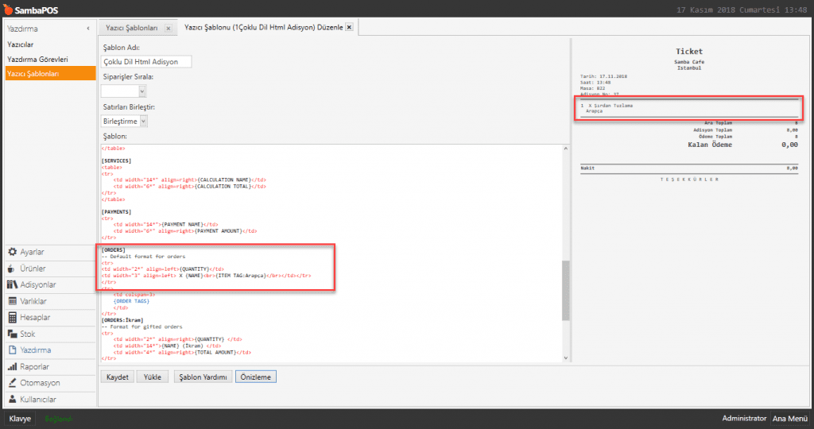Viewport: 814px width, 429px height.
Task: Open Ürünler via its cube icon
Action: click(x=12, y=269)
